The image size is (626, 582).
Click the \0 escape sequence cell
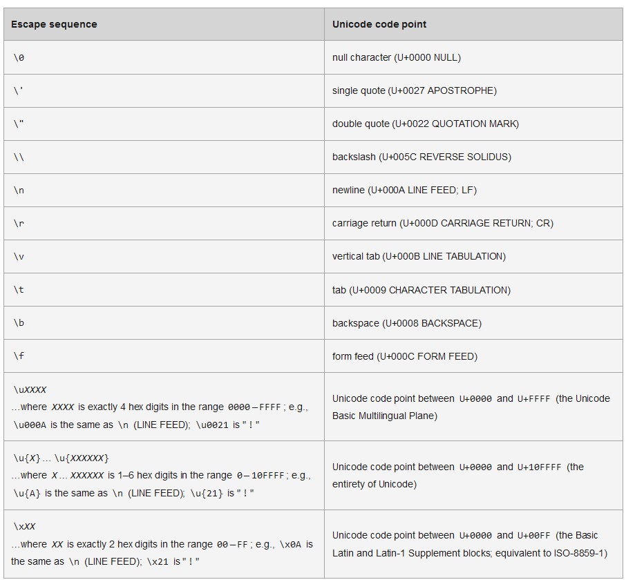click(x=19, y=58)
